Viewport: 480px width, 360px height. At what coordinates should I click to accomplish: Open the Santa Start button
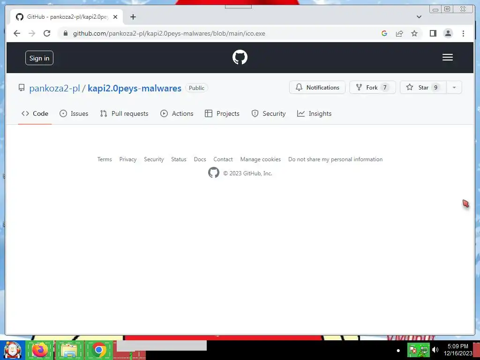coord(12,350)
